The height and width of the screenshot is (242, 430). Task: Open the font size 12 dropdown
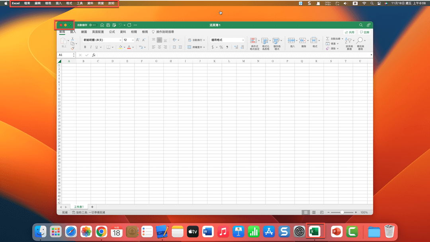133,40
